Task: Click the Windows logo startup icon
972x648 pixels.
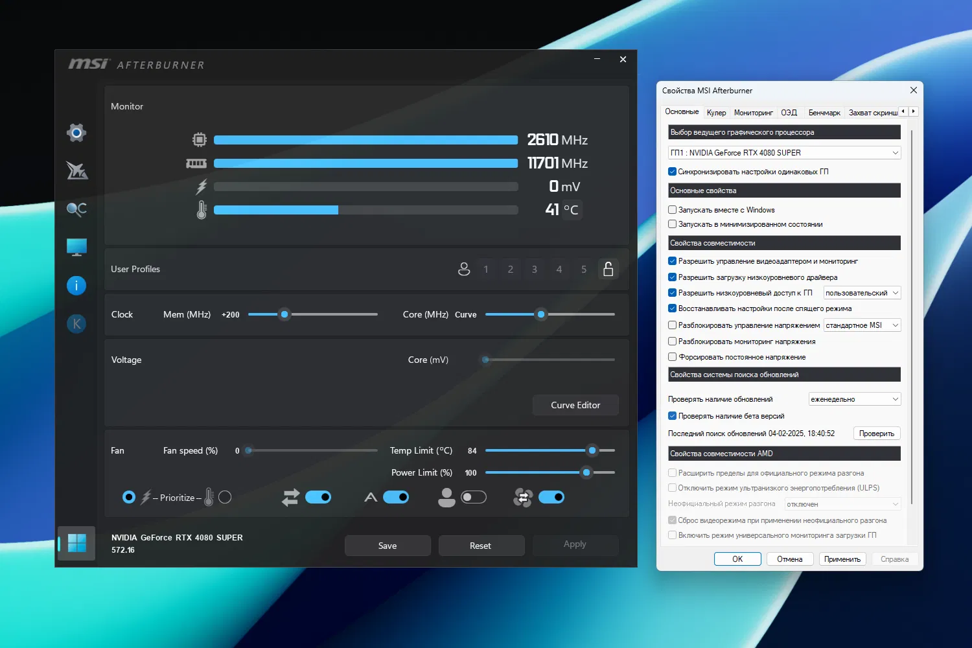Action: click(x=76, y=543)
